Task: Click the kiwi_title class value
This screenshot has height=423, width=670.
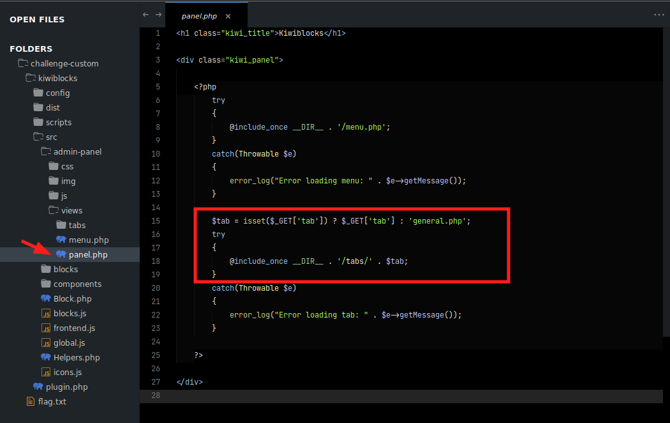Action: point(248,33)
